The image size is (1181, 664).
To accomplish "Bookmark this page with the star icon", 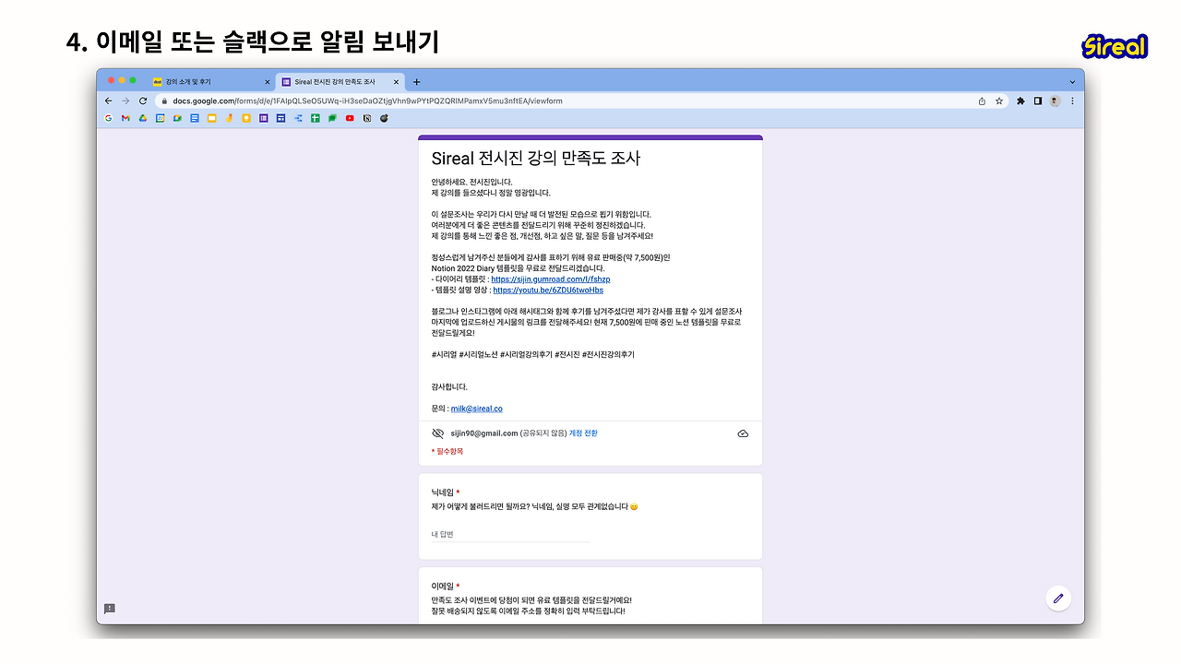I will (x=999, y=101).
